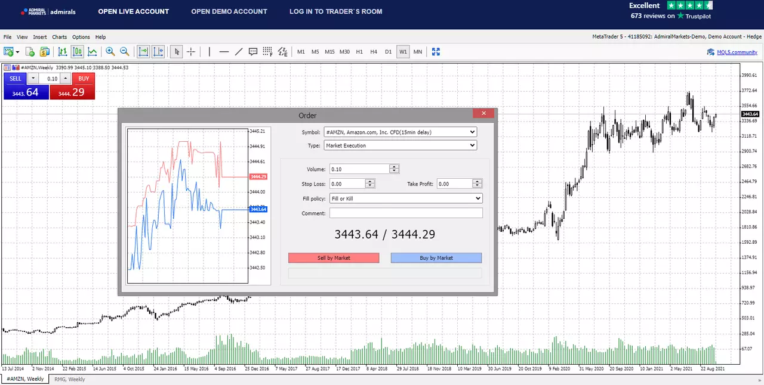Click the one-click SELL button
Viewport: 764px width, 385px height.
tap(15, 79)
